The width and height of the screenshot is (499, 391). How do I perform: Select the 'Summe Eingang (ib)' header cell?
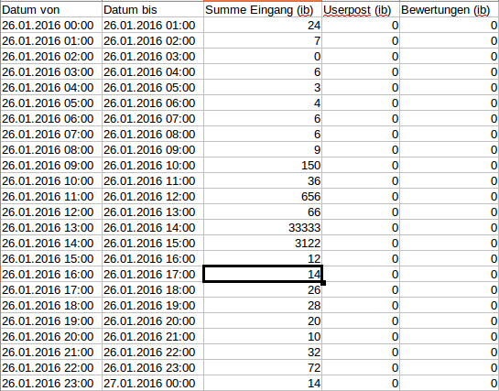(x=263, y=10)
